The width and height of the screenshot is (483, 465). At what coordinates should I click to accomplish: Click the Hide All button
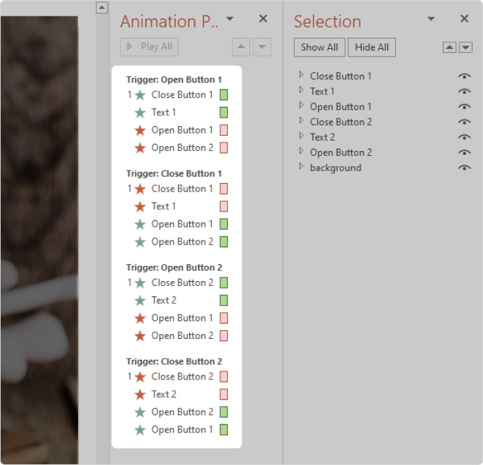tap(372, 48)
